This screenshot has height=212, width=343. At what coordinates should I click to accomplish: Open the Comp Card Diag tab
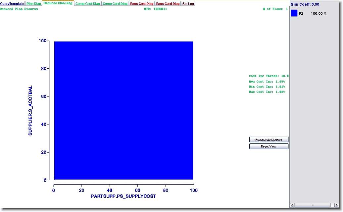[x=115, y=4]
